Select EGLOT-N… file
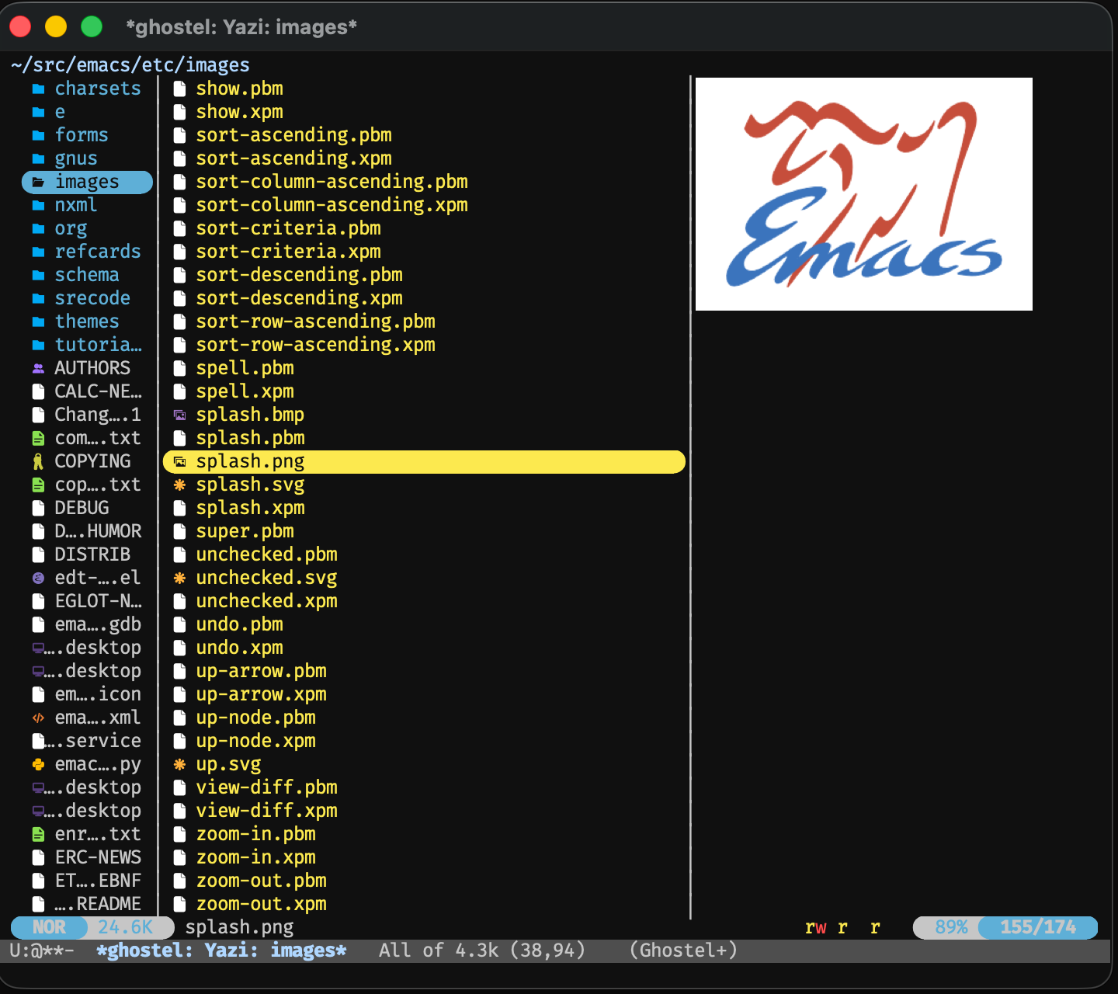This screenshot has width=1118, height=994. click(x=98, y=601)
